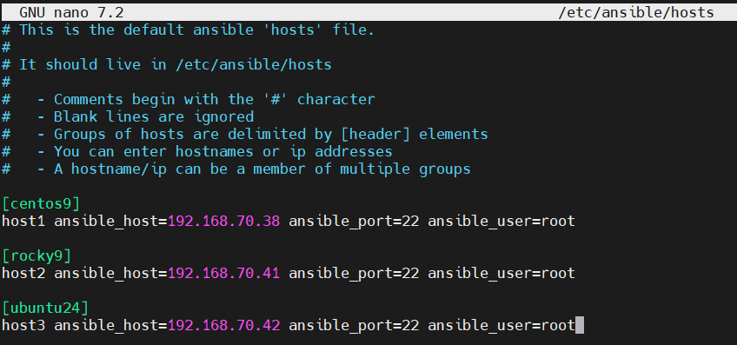Click the comment 'This is the default ansible' line
This screenshot has width=737, height=345.
click(x=188, y=30)
